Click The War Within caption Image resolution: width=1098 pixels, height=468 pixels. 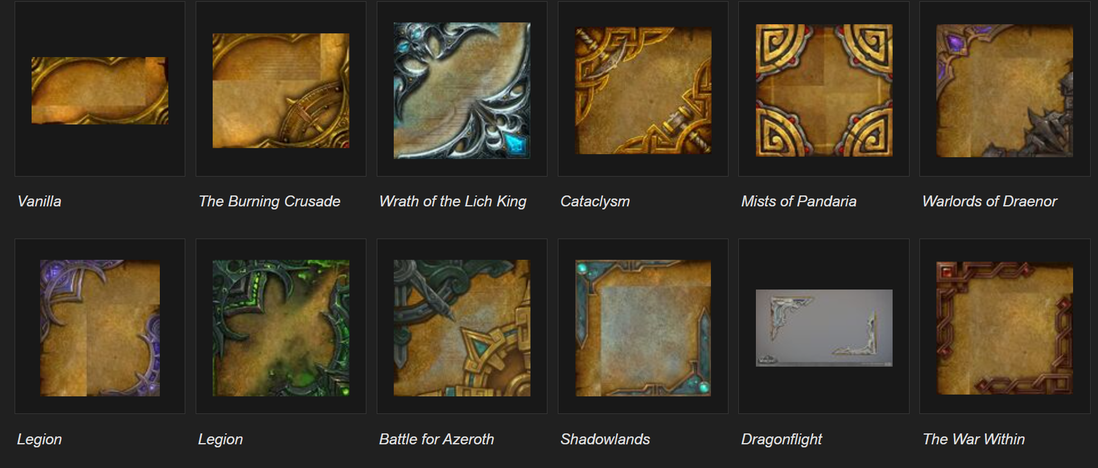point(973,439)
